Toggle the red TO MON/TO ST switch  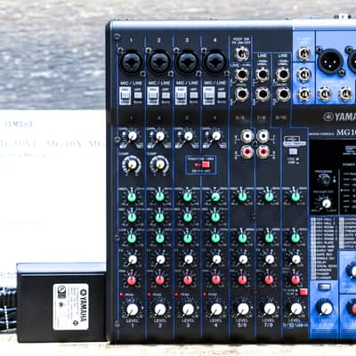click(x=303, y=292)
